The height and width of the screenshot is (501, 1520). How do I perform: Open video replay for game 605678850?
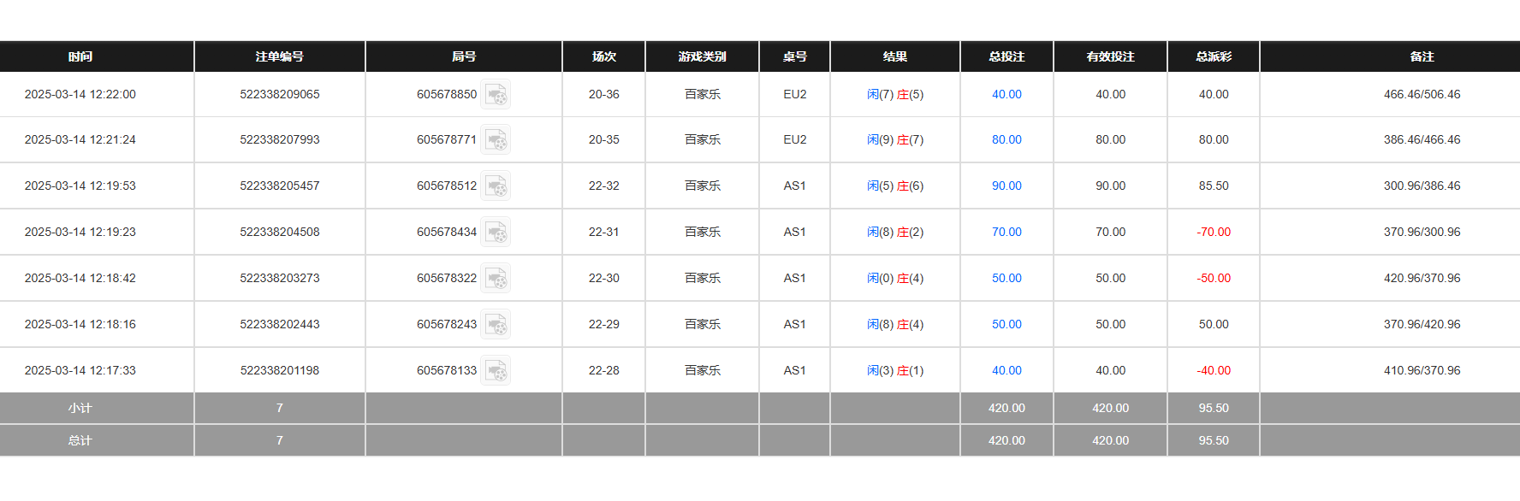tap(496, 94)
